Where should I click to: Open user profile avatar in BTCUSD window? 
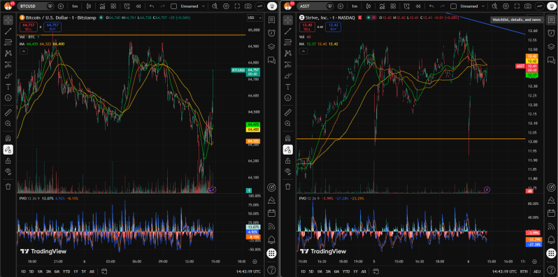point(8,6)
